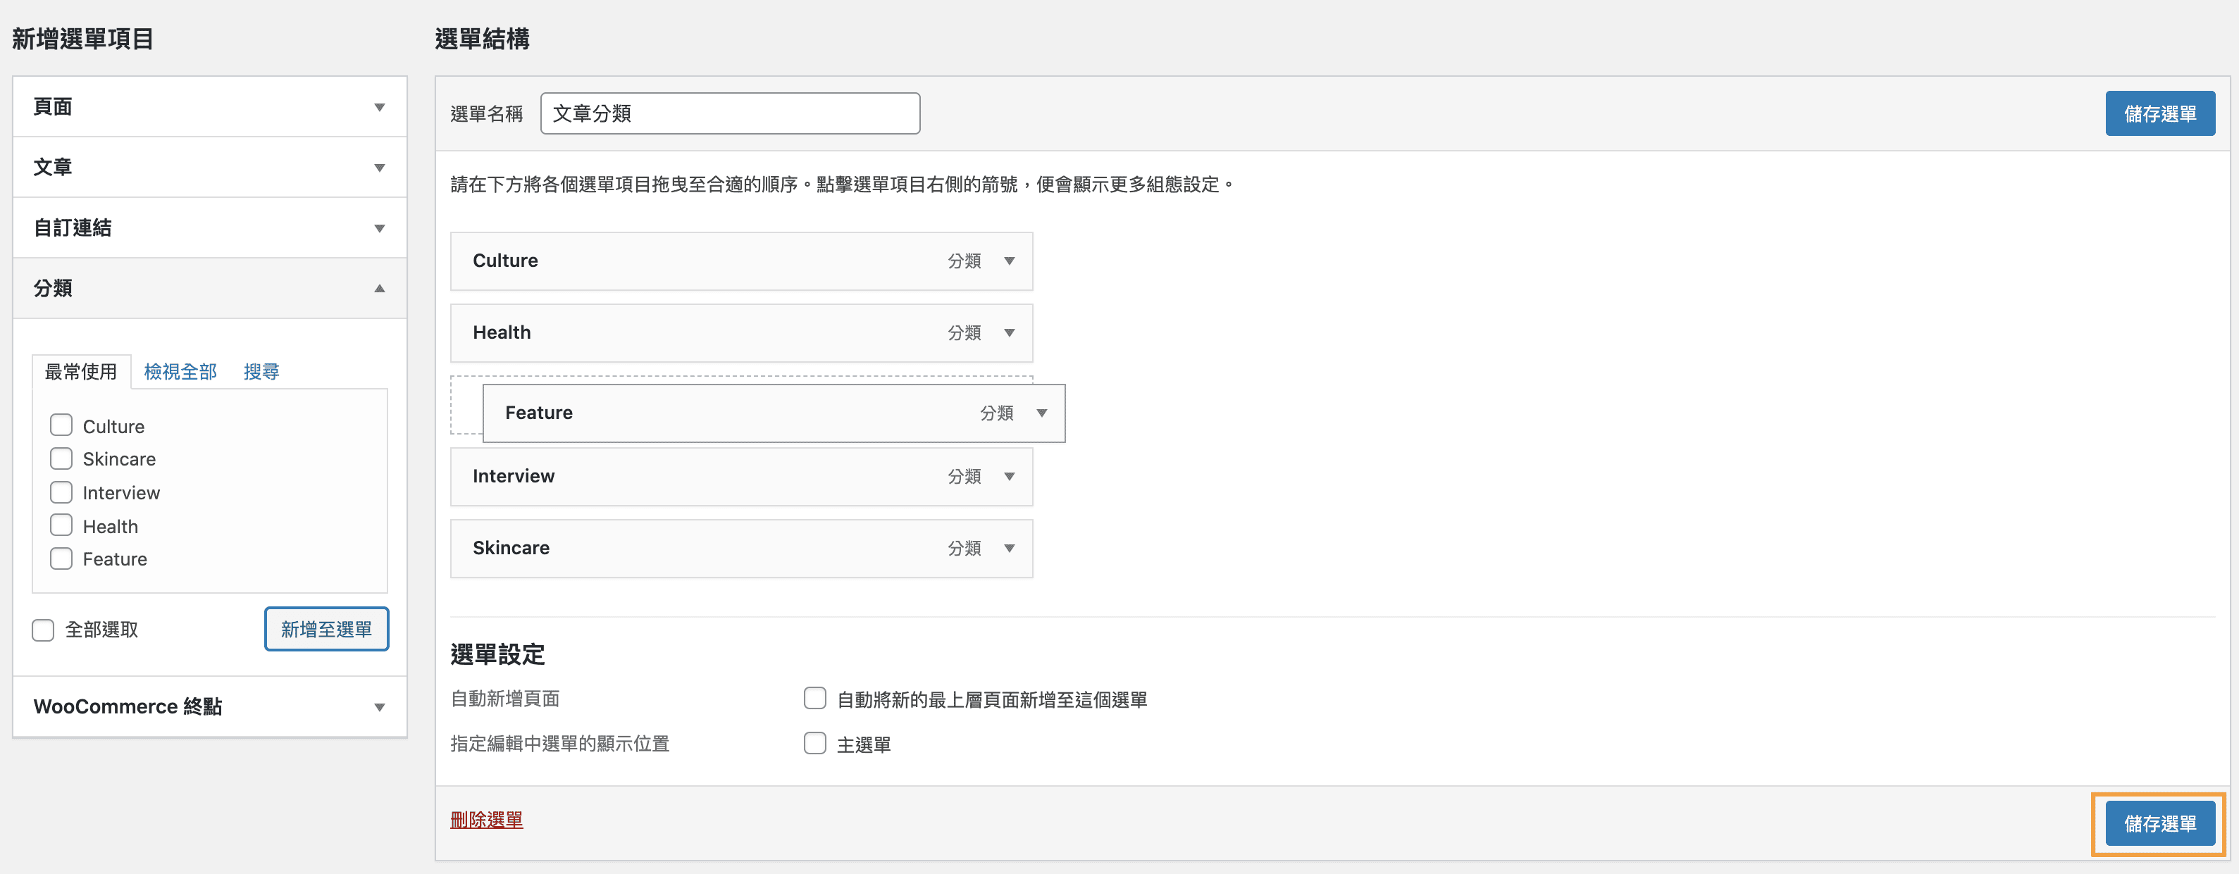Check the Skincare category checkbox
This screenshot has height=874, width=2239.
click(61, 458)
